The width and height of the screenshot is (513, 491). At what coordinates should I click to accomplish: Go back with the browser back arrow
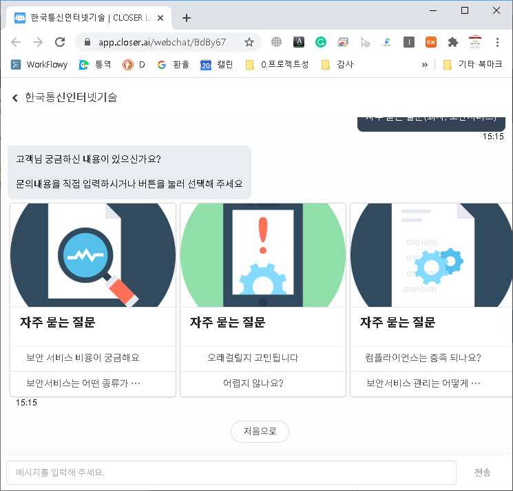[x=16, y=42]
